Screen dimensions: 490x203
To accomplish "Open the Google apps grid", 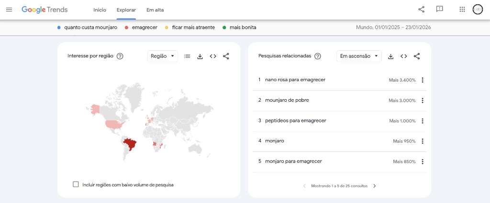I will point(462,10).
